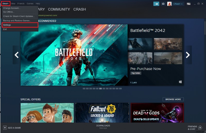The image size is (206, 133).
Task: Open the CRASH profile tab
Action: (80, 9)
